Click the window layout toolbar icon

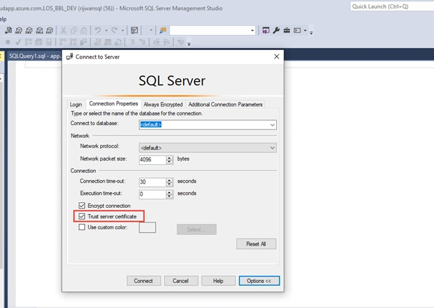(297, 30)
